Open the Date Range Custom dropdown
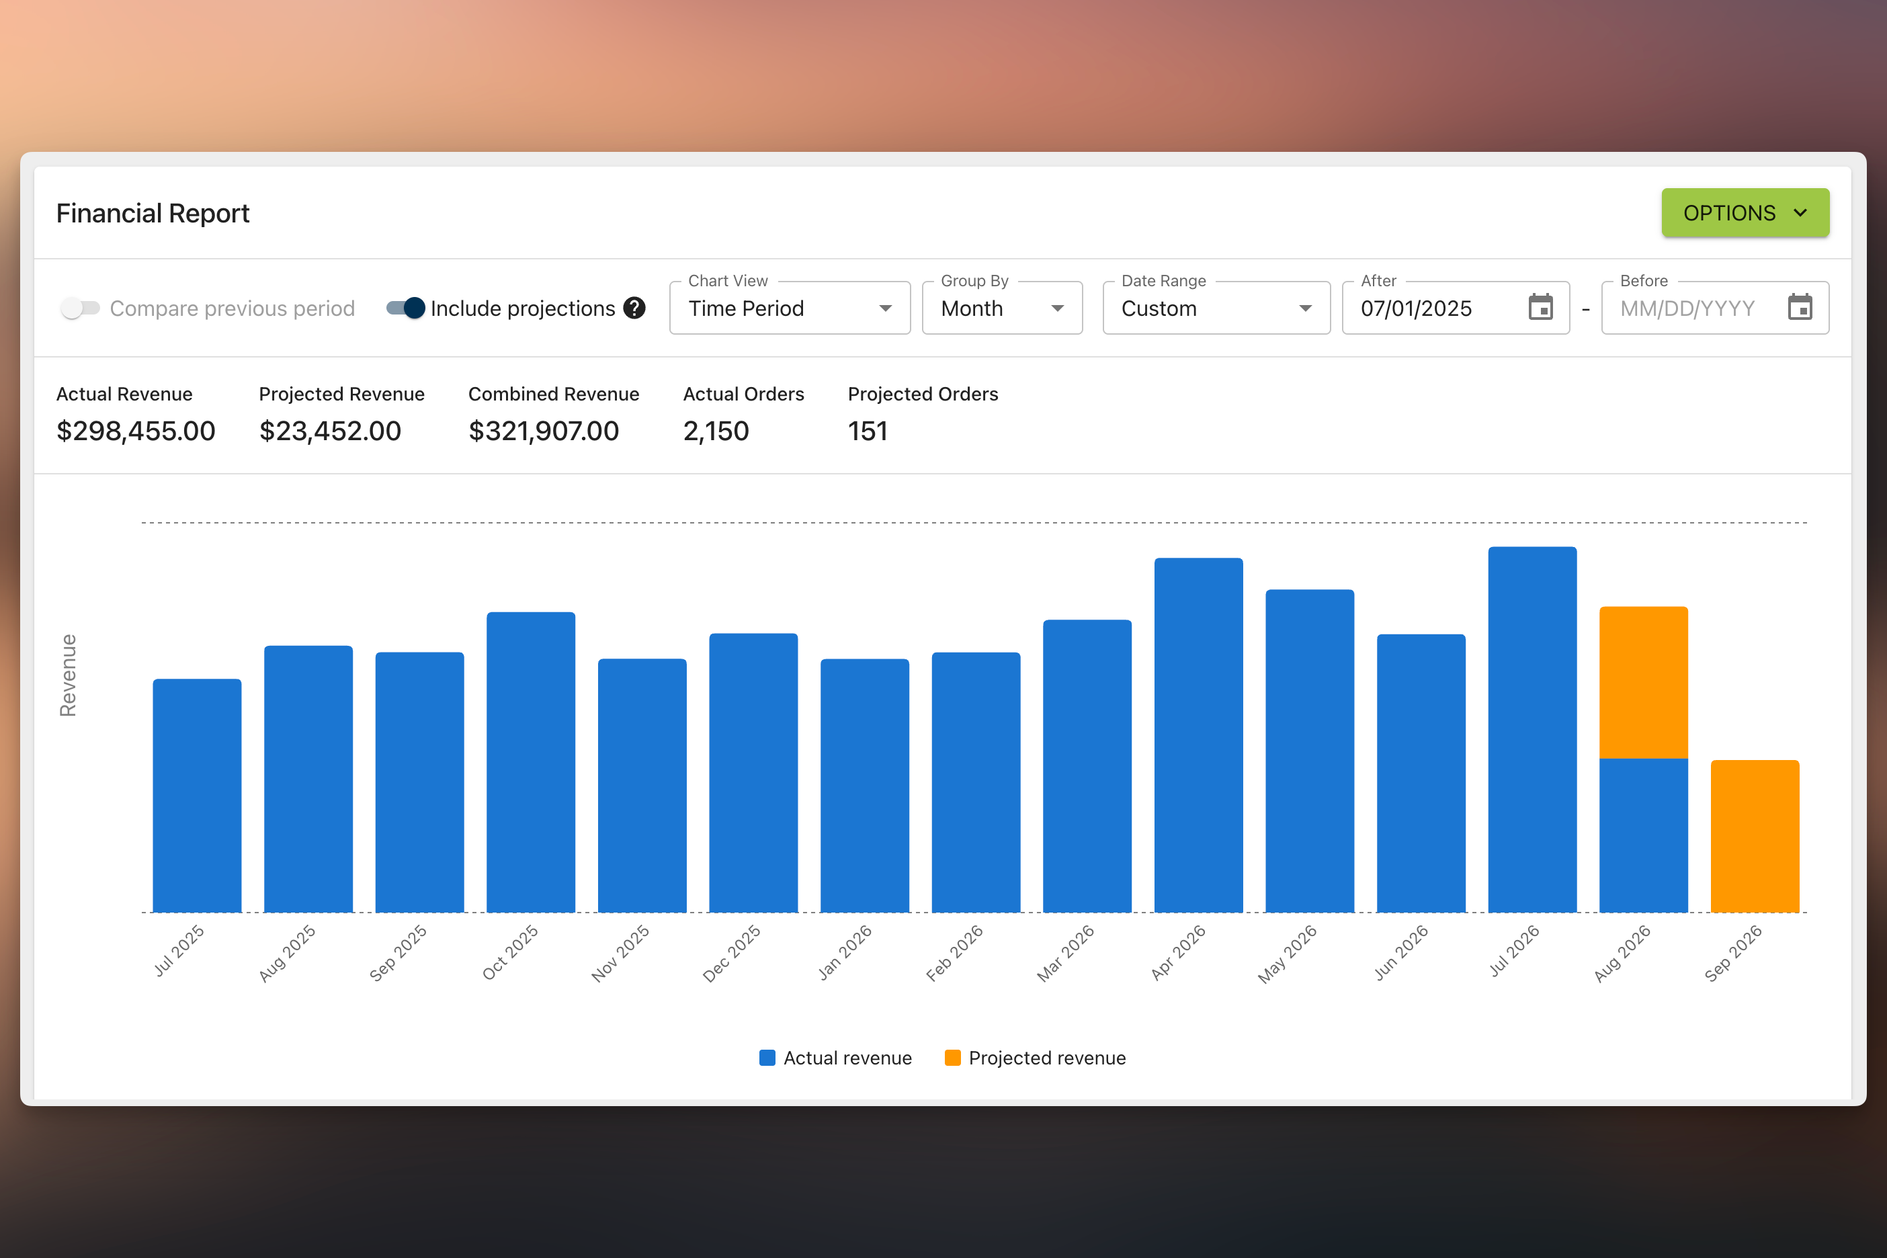This screenshot has width=1887, height=1258. click(1216, 308)
